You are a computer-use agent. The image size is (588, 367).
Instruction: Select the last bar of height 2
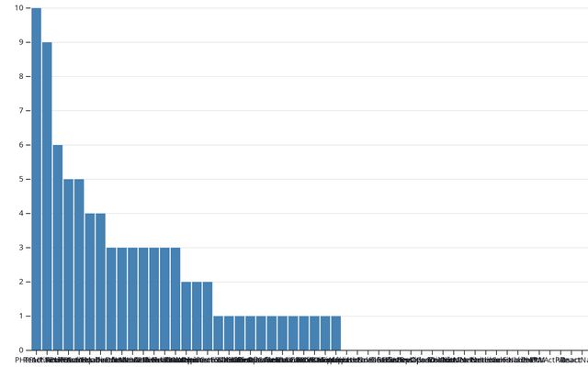[208, 316]
